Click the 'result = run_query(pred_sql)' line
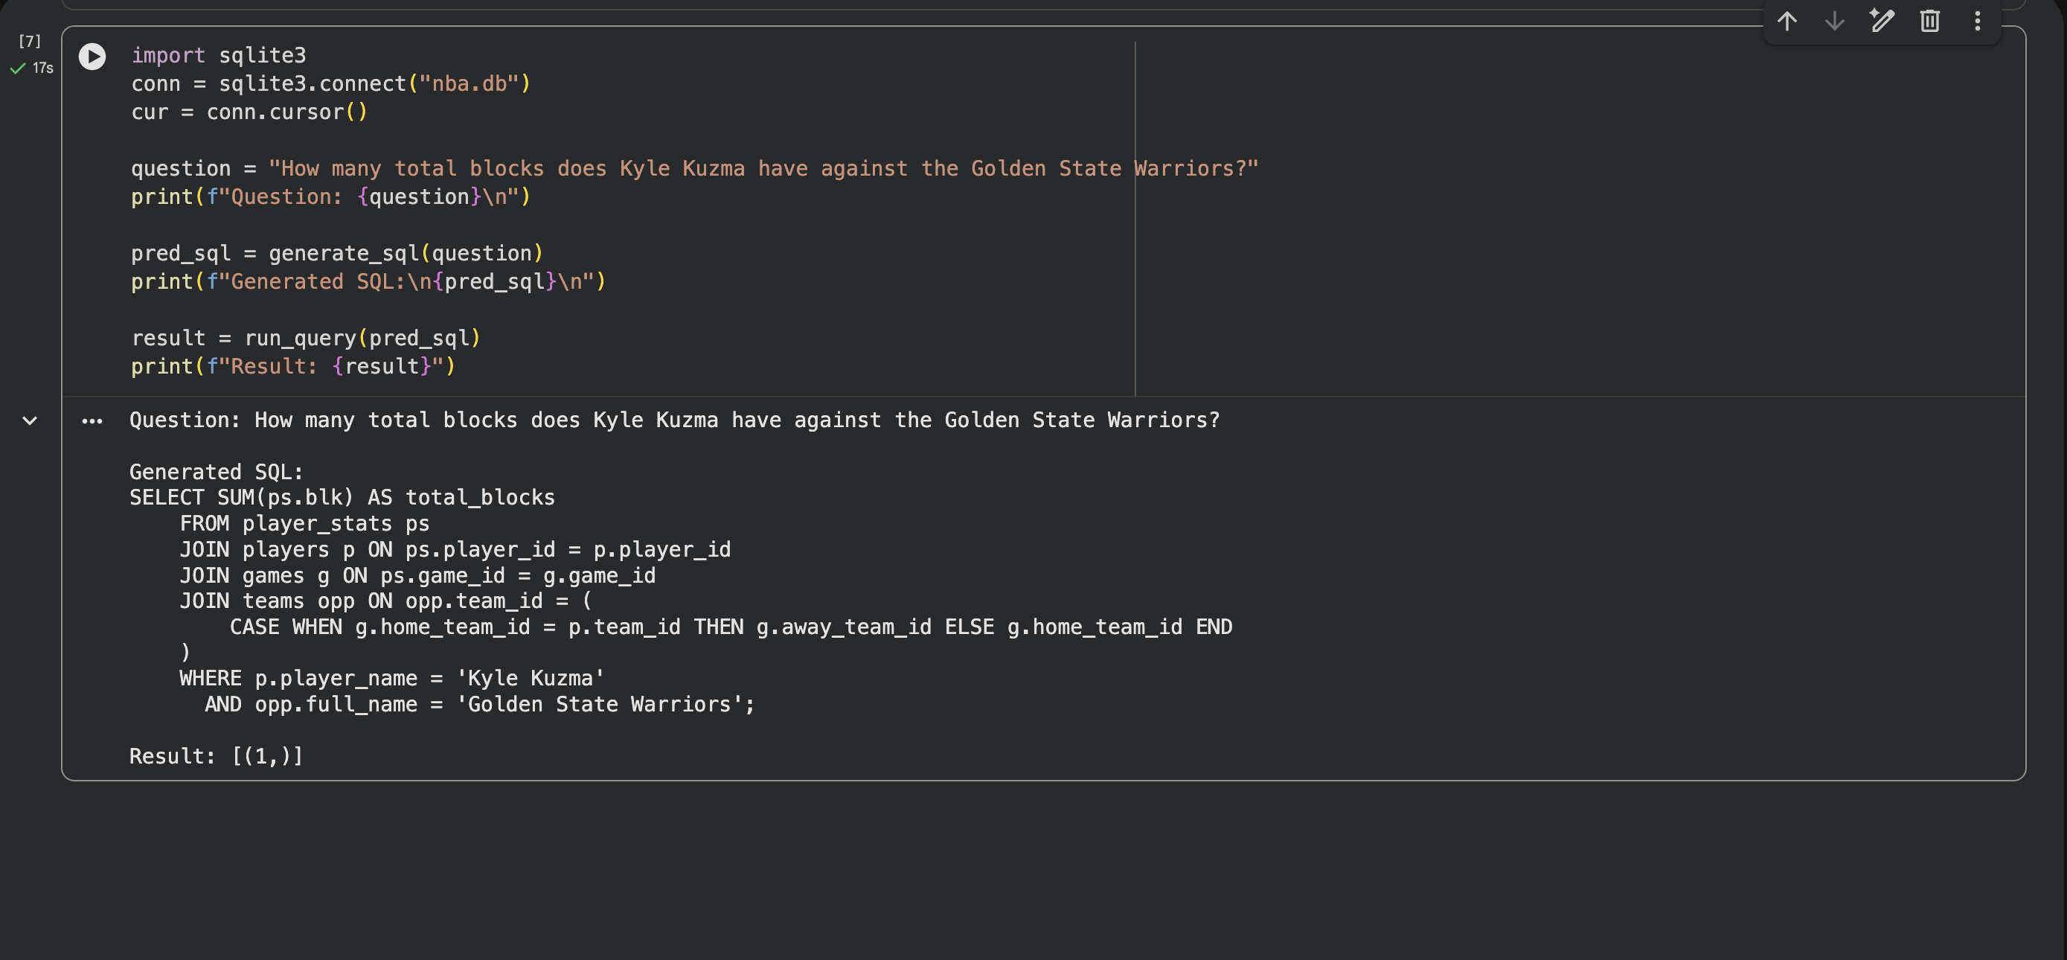 pos(306,338)
